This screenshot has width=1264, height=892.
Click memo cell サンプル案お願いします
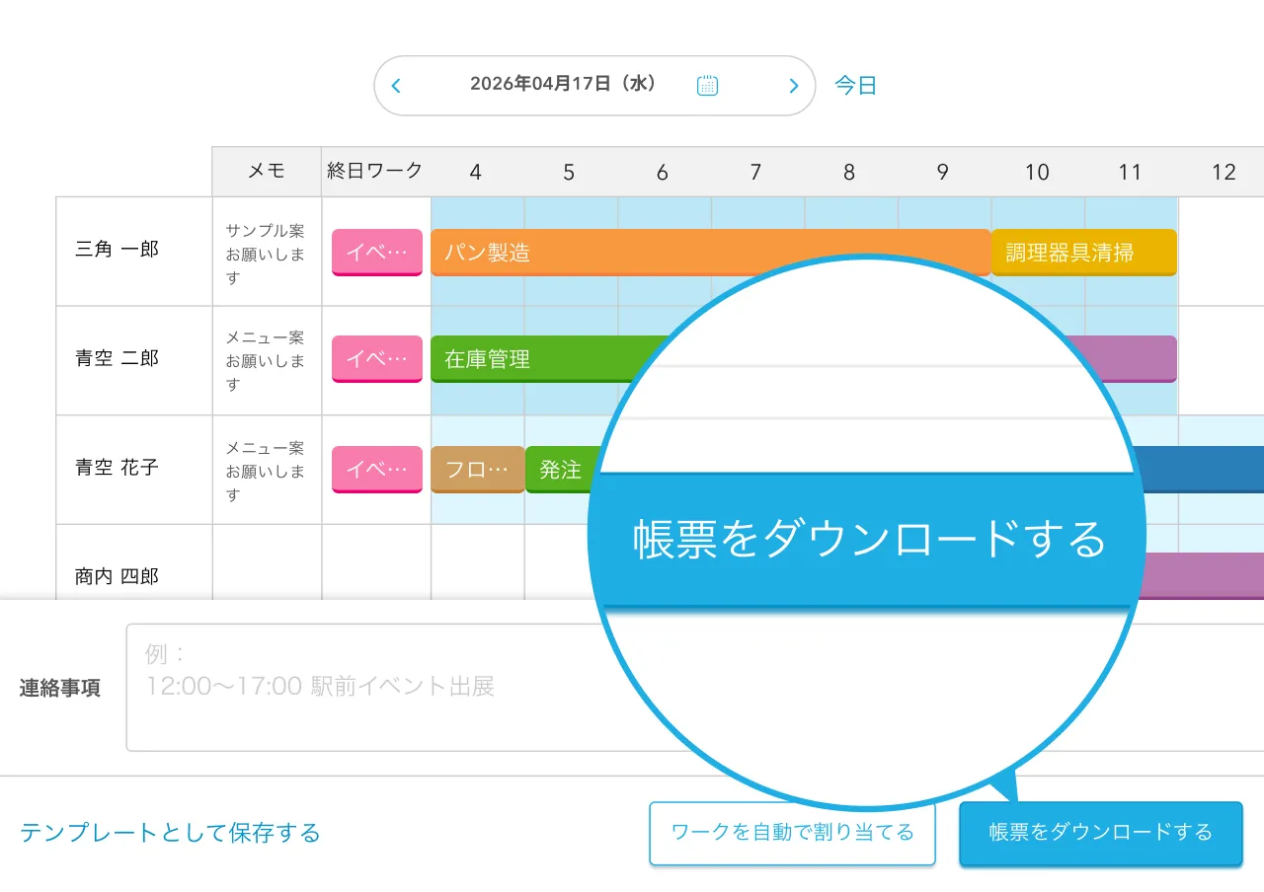tap(266, 254)
